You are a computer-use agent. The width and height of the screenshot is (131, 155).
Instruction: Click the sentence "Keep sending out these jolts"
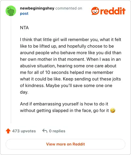tap(92, 79)
